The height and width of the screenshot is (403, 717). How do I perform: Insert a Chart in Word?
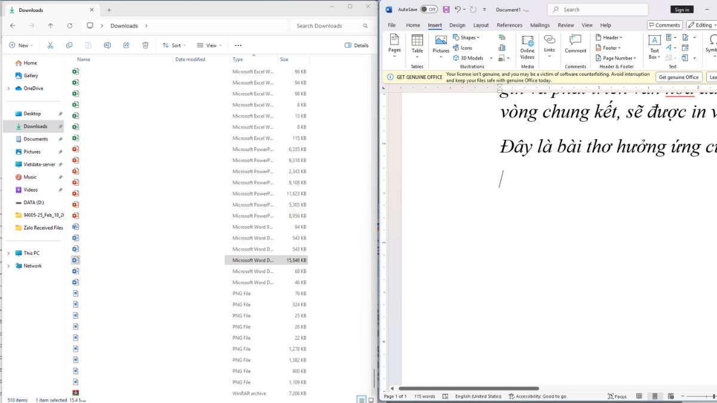coord(502,48)
